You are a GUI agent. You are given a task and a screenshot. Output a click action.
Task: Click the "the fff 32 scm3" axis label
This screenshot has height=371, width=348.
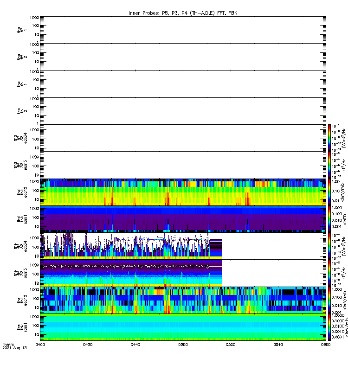[x=20, y=273]
